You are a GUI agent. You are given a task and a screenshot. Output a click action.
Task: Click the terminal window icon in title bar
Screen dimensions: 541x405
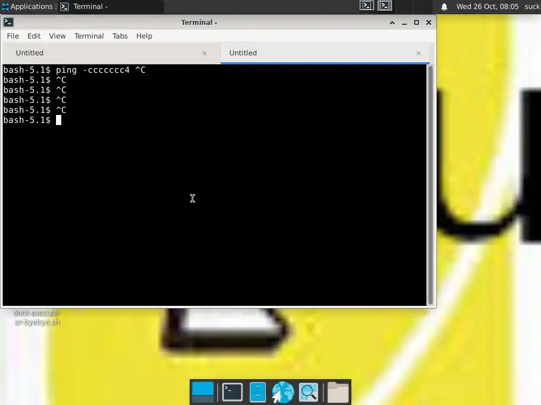click(x=8, y=22)
